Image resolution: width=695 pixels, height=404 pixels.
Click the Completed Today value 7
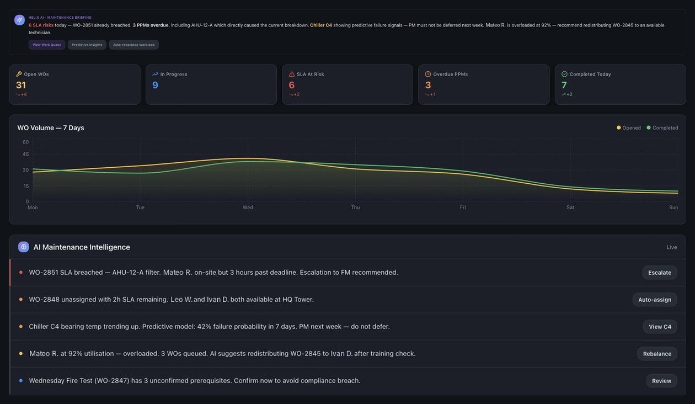click(564, 85)
